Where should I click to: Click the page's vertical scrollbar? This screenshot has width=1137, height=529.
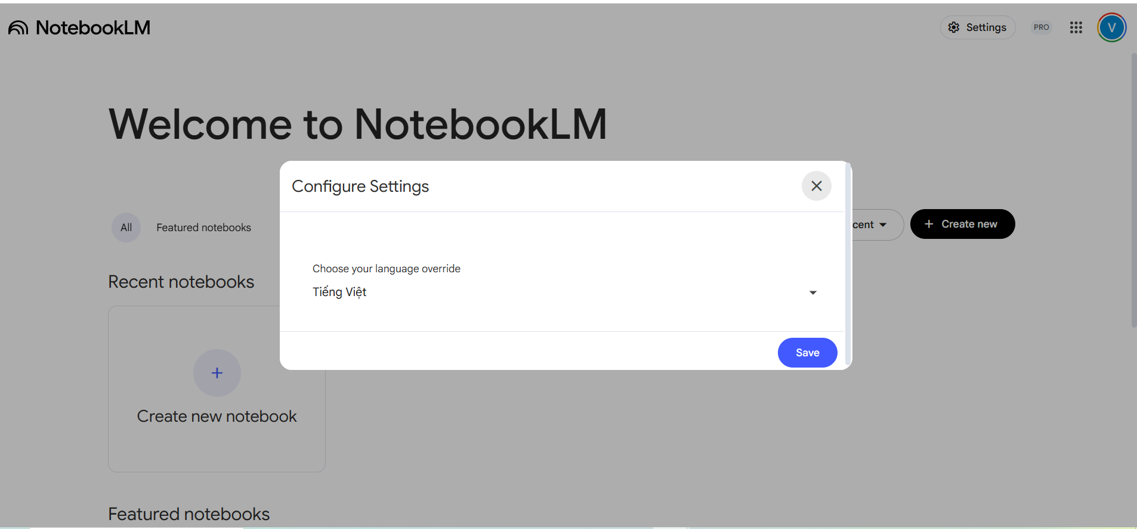pyautogui.click(x=1133, y=191)
